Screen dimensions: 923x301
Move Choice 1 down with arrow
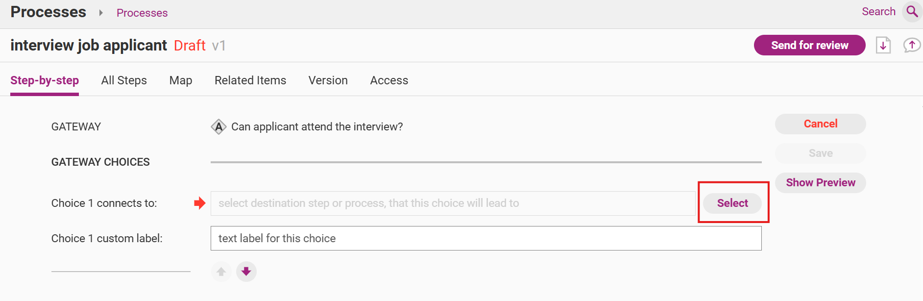coord(246,272)
